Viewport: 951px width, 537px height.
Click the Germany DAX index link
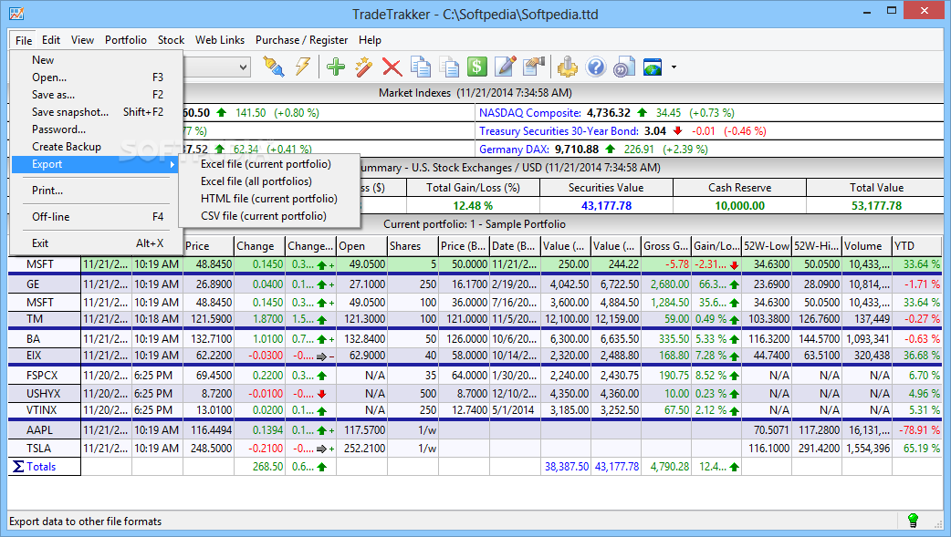515,150
